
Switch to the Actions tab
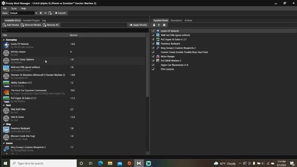pyautogui.click(x=188, y=20)
